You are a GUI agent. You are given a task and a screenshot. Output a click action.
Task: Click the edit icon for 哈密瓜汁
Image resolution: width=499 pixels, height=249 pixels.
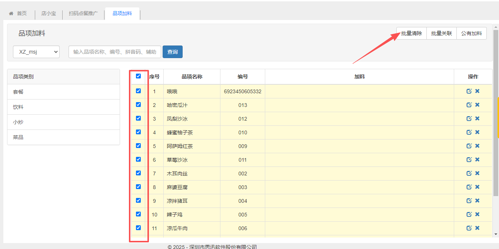click(x=469, y=105)
